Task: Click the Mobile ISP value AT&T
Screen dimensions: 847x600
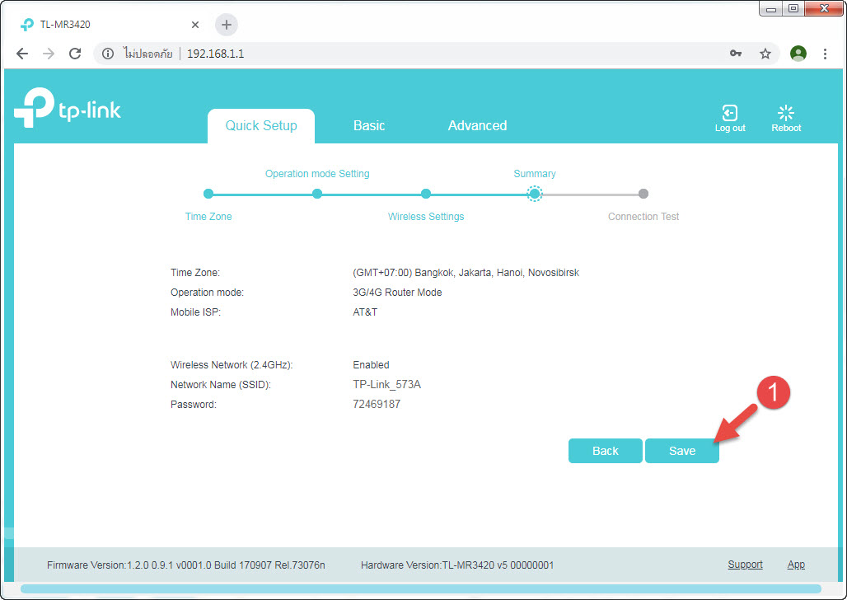Action: pos(365,312)
